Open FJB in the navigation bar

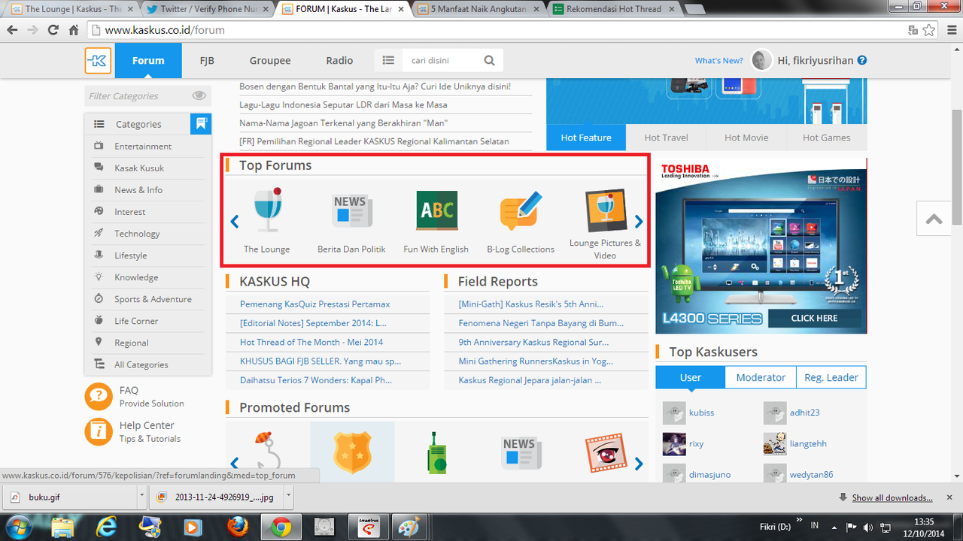coord(206,61)
